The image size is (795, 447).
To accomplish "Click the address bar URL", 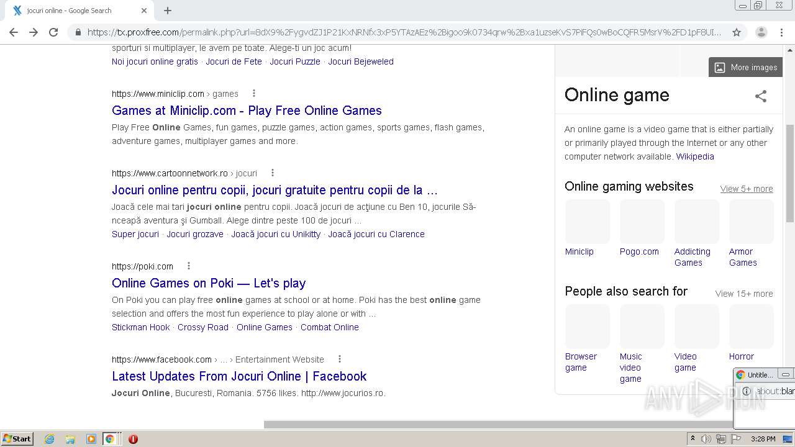I will [404, 32].
